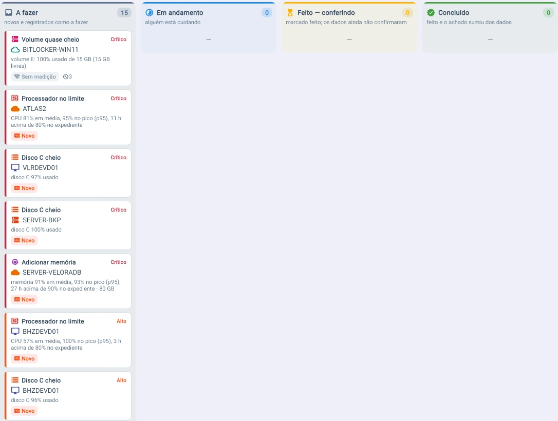Click the Crítico label on the Adicionar memória card
The height and width of the screenshot is (421, 558).
[119, 262]
